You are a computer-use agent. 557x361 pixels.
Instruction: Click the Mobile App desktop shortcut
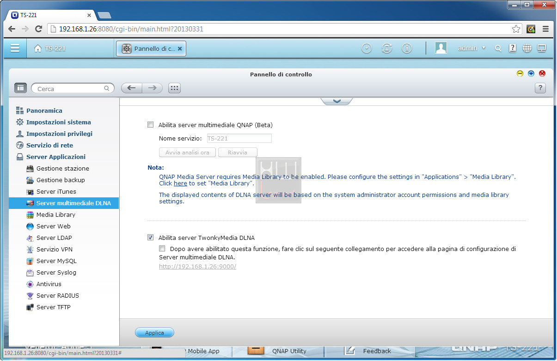tap(203, 351)
